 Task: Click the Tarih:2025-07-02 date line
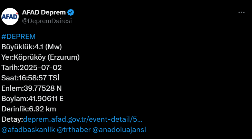click(x=32, y=68)
